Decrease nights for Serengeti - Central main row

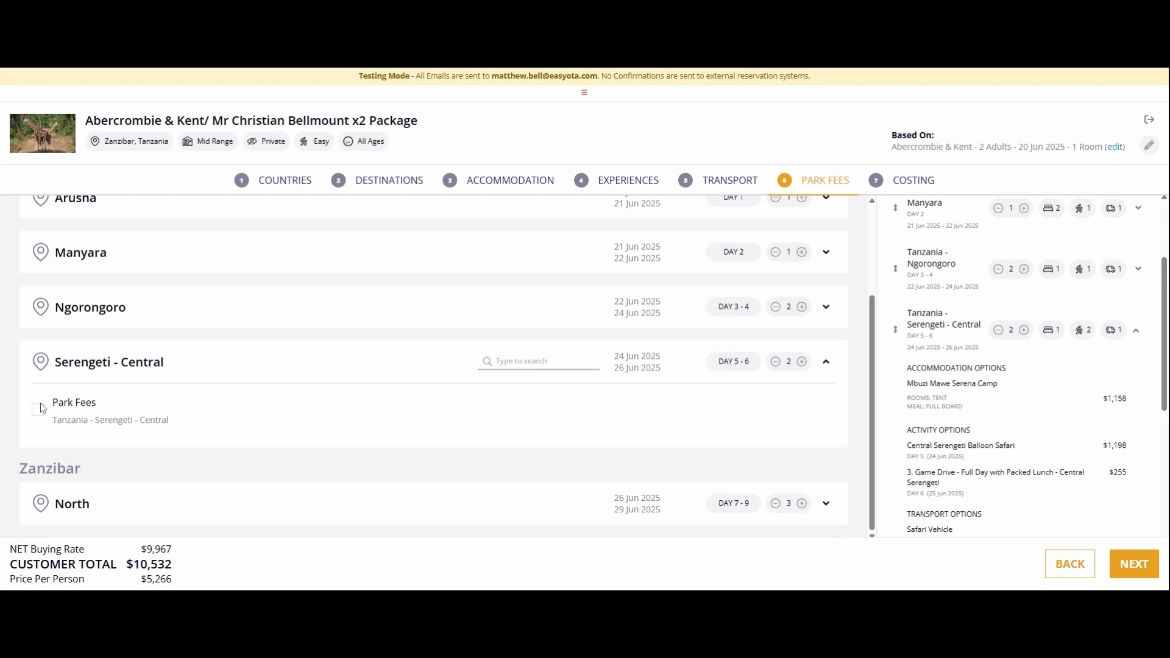[775, 362]
